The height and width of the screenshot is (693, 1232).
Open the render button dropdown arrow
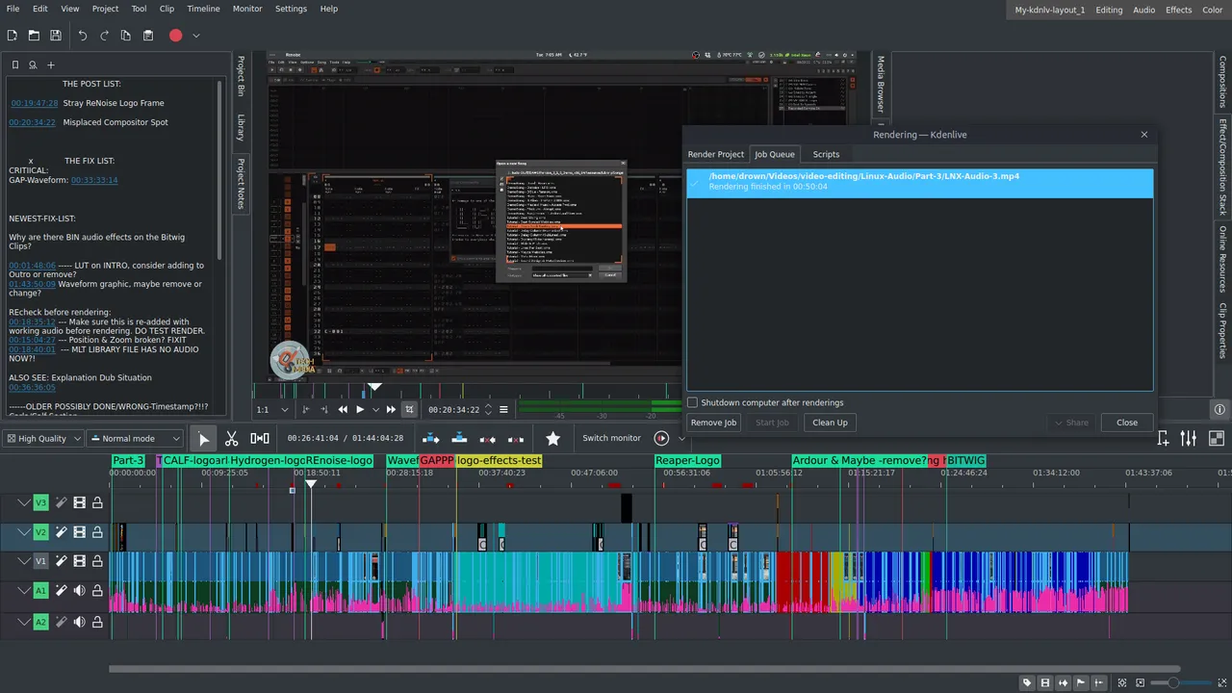(x=195, y=36)
